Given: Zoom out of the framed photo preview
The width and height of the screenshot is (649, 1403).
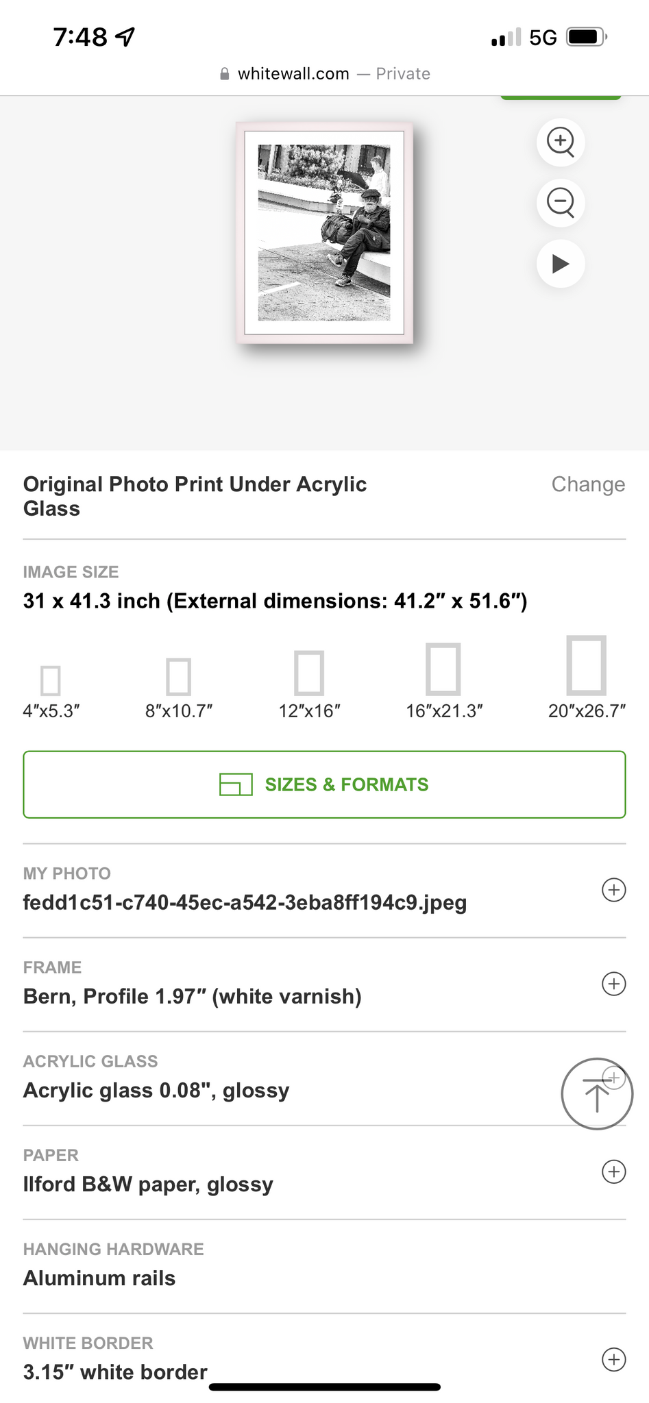Looking at the screenshot, I should click(561, 203).
